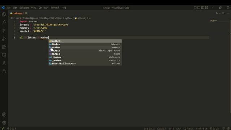Place cursor on 'import random' line
The image size is (231, 130).
coord(28,21)
